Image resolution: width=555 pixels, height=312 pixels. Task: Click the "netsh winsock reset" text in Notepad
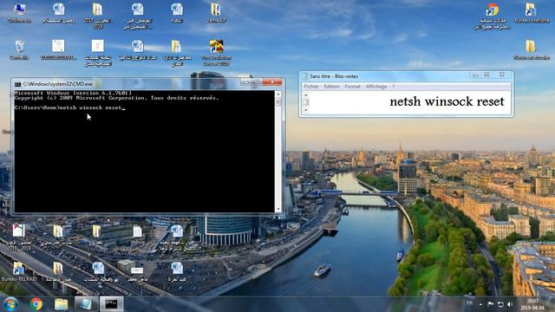click(x=447, y=102)
